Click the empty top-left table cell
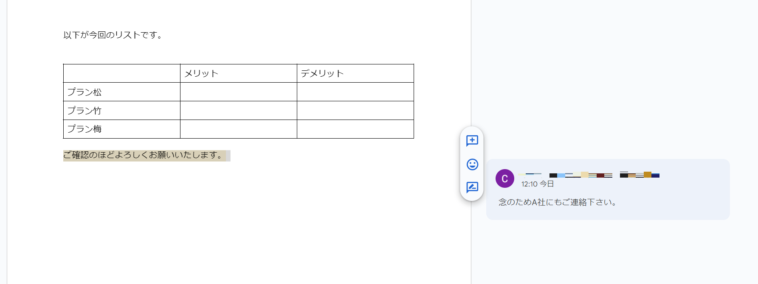This screenshot has height=284, width=758. pos(121,73)
